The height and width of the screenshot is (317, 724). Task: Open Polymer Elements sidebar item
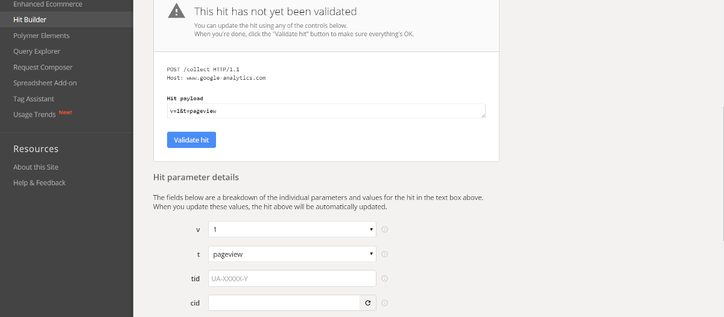click(x=41, y=36)
